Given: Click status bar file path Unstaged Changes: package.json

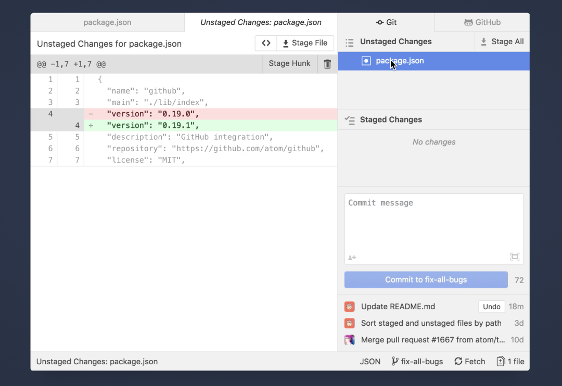Looking at the screenshot, I should pos(97,361).
